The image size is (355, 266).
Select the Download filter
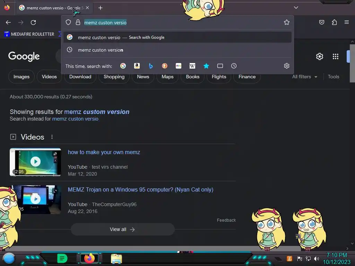(80, 77)
